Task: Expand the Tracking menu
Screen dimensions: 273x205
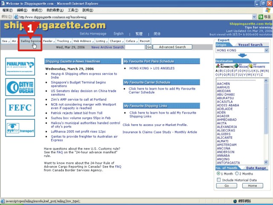Action: [x=64, y=41]
